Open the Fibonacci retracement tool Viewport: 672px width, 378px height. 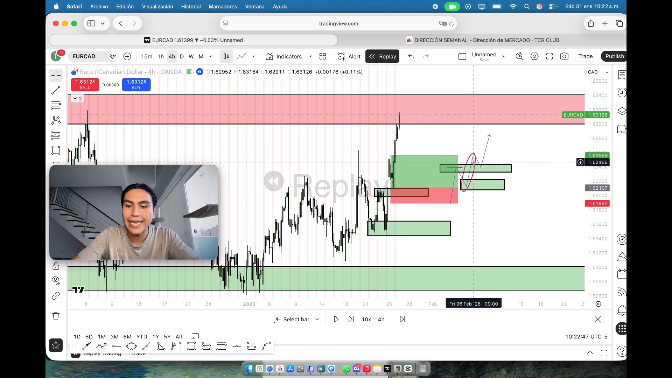coord(56,105)
